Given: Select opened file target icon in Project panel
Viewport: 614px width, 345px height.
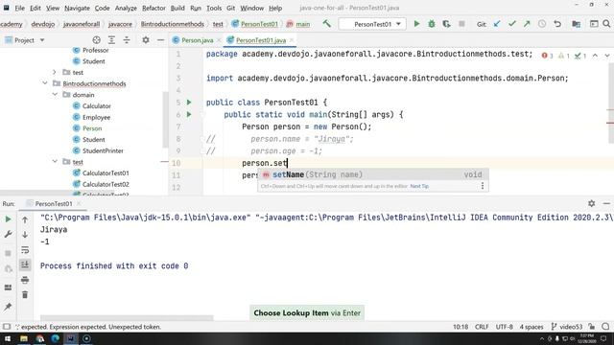Looking at the screenshot, I should [x=96, y=40].
